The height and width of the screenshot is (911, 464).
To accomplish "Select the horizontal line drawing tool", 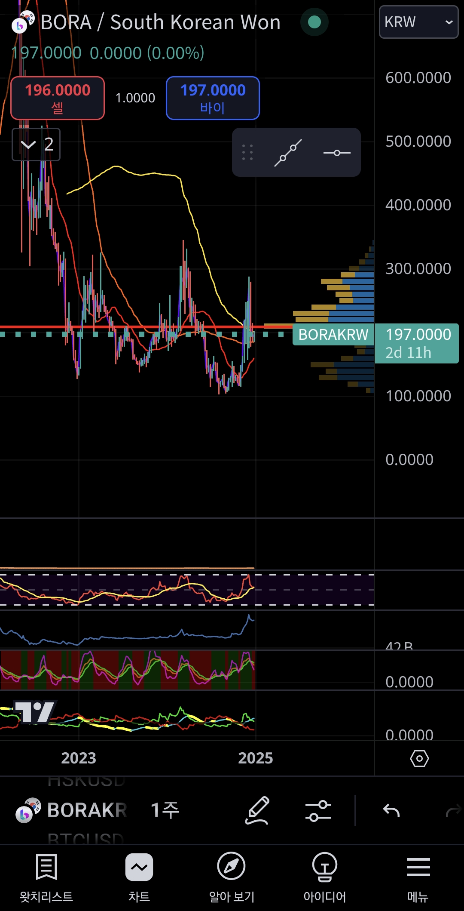I will [337, 153].
